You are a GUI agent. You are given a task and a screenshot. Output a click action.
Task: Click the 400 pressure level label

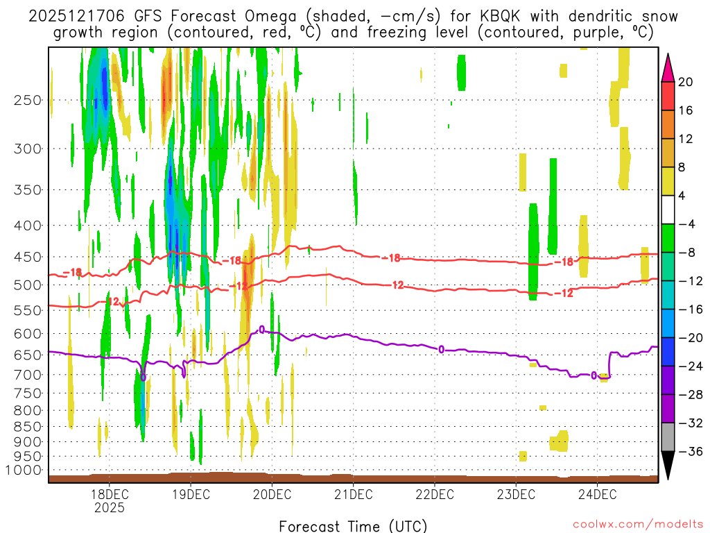28,226
